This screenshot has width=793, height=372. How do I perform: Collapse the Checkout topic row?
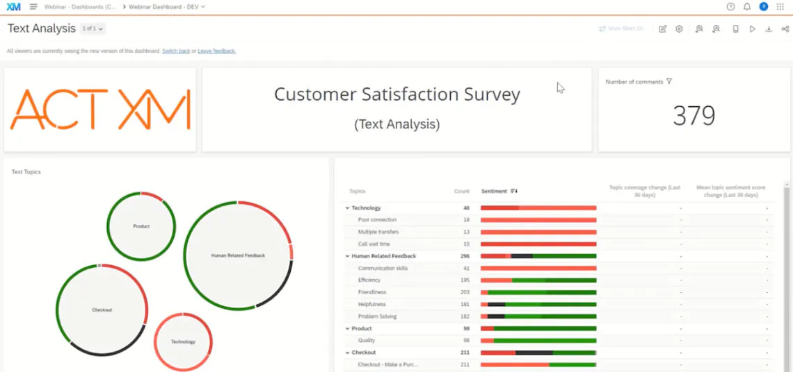(x=347, y=353)
